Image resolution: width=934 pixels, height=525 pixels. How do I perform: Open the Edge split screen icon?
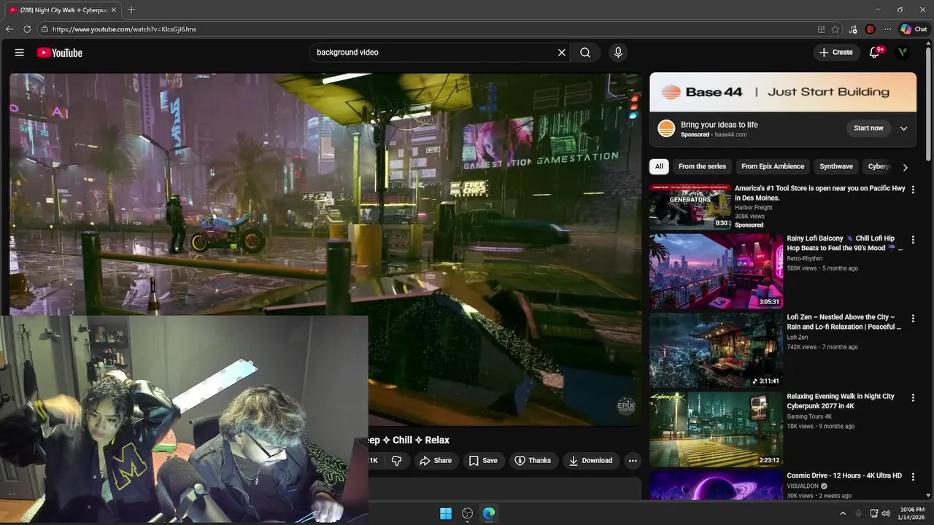pyautogui.click(x=822, y=29)
